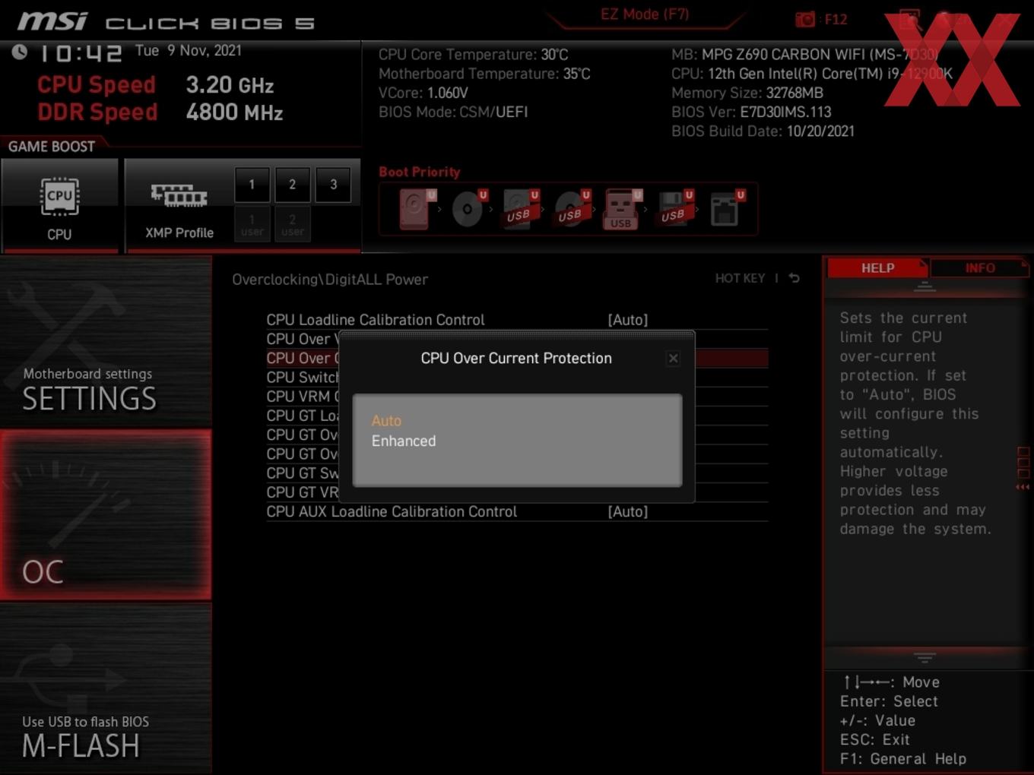Collapse help panel via side arrow handle
1034x775 pixels.
(1023, 469)
